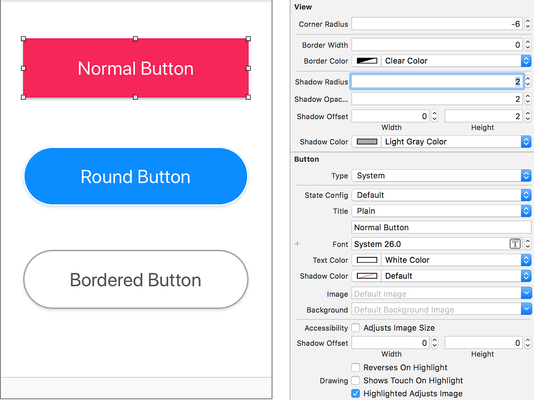Viewport: 534px width, 400px height.
Task: Select the Round Button on the canvas
Action: point(136,176)
